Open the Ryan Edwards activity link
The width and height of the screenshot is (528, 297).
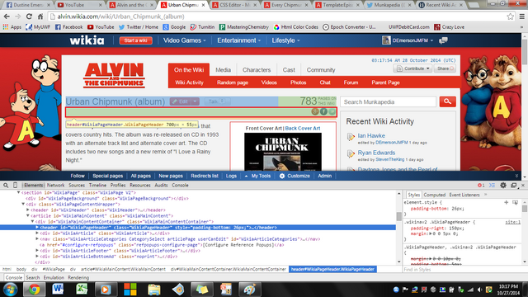376,153
